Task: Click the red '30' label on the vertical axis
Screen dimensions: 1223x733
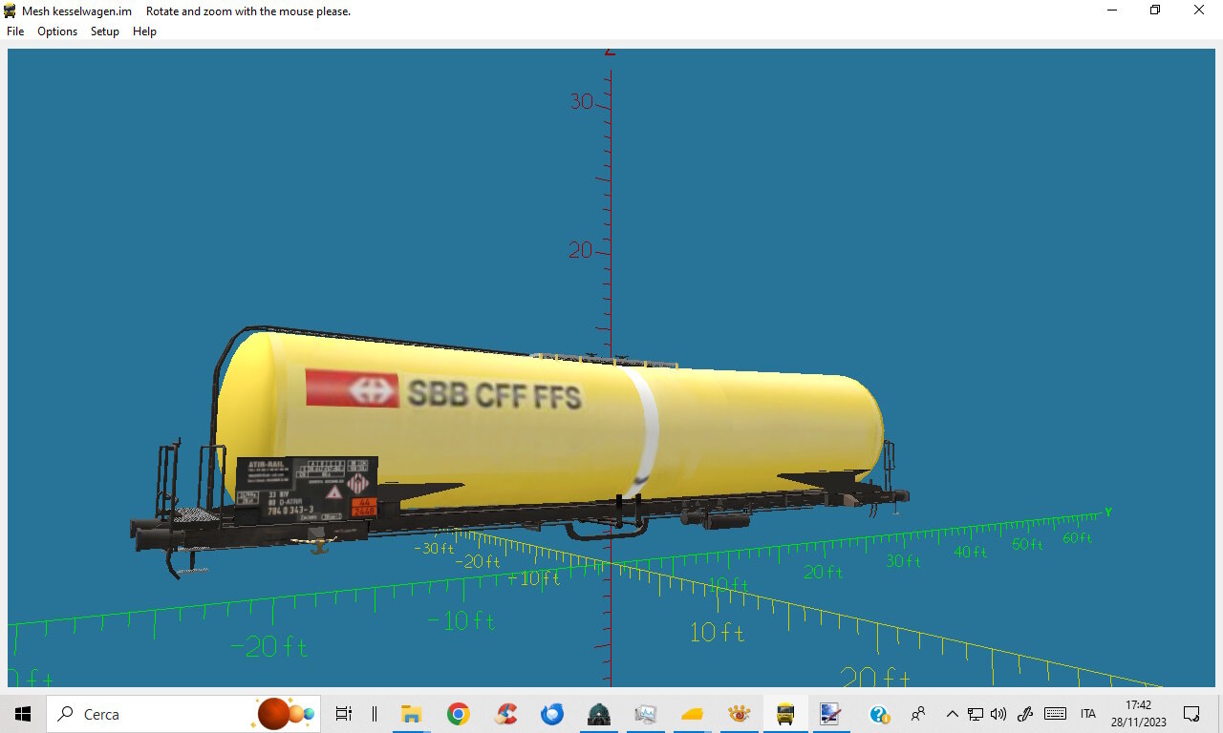Action: pyautogui.click(x=582, y=101)
